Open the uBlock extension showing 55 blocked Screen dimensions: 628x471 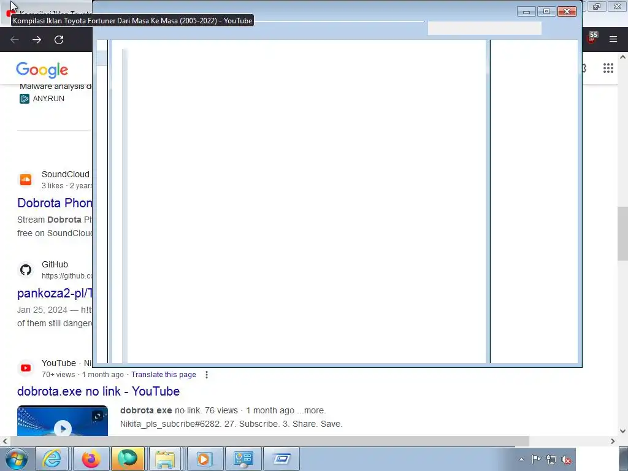[591, 38]
